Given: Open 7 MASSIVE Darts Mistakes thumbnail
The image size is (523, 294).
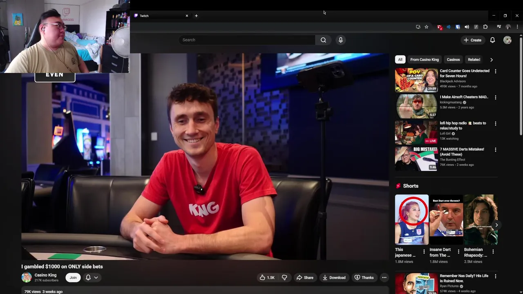Looking at the screenshot, I should (416, 158).
